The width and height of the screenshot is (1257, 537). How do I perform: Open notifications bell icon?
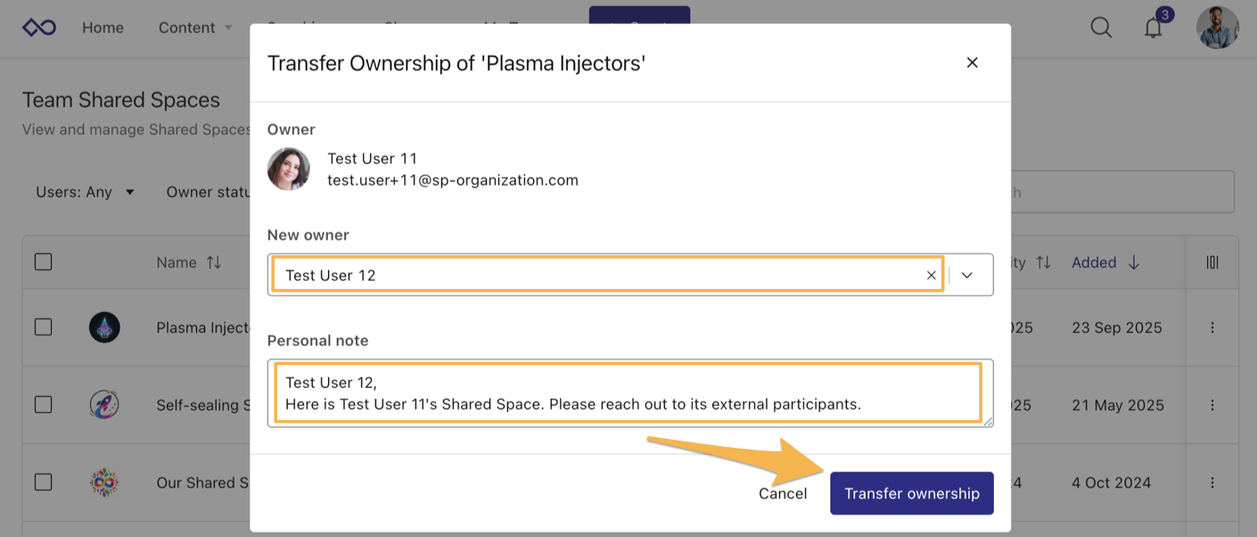coord(1154,28)
